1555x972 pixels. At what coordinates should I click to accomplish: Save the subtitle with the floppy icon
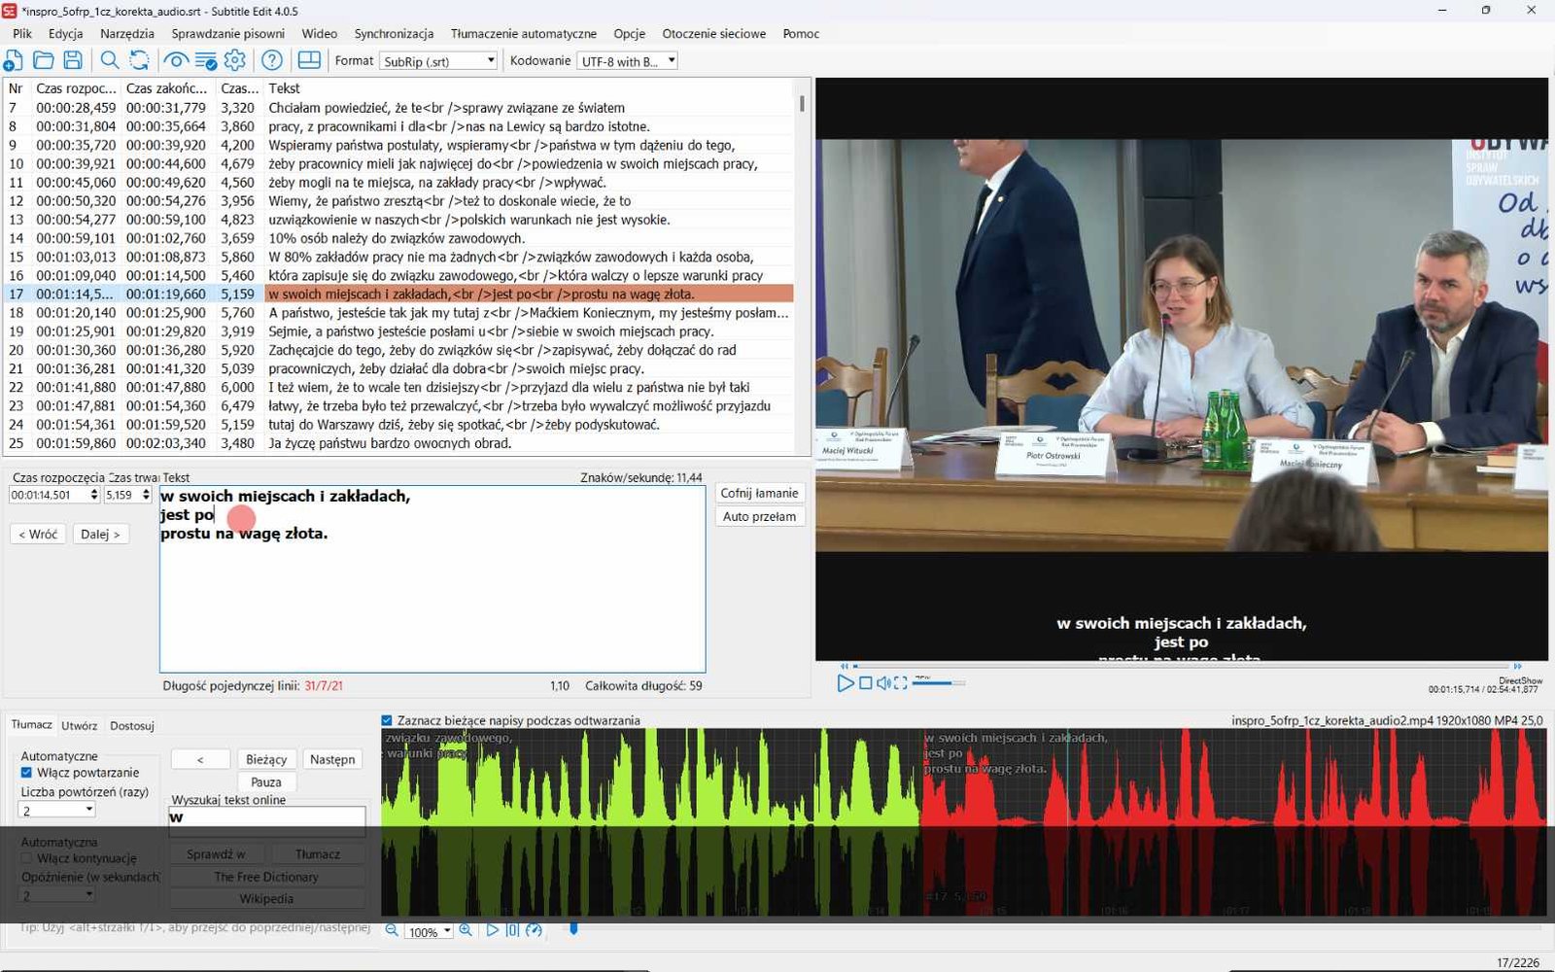click(73, 60)
